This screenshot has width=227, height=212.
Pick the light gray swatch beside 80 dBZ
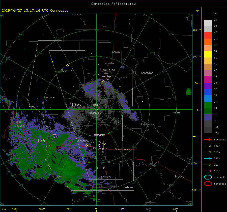point(208,23)
